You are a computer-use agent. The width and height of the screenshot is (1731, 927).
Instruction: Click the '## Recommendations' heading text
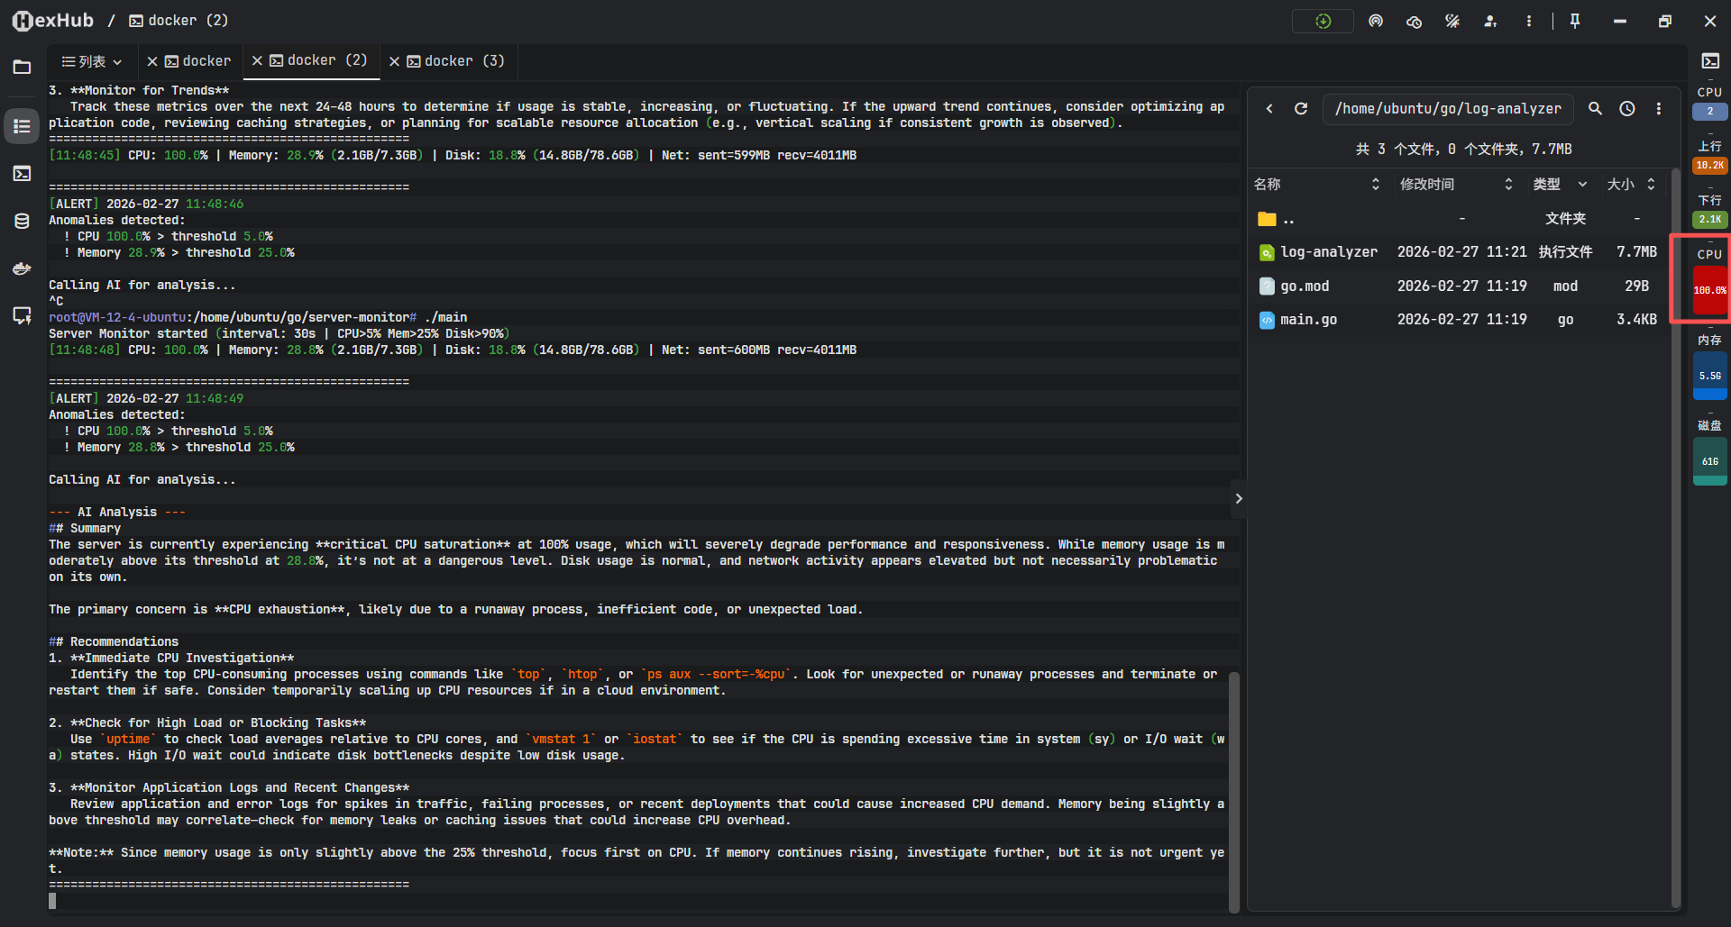114,642
